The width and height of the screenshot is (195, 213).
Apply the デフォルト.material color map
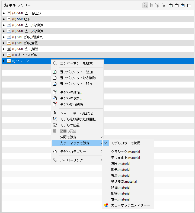[x=128, y=158]
